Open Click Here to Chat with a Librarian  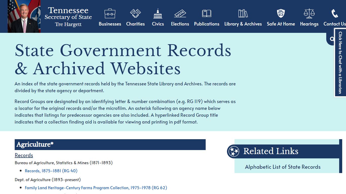(x=340, y=62)
